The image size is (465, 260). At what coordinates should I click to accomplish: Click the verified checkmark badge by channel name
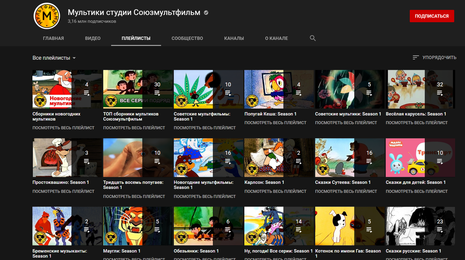pyautogui.click(x=206, y=13)
